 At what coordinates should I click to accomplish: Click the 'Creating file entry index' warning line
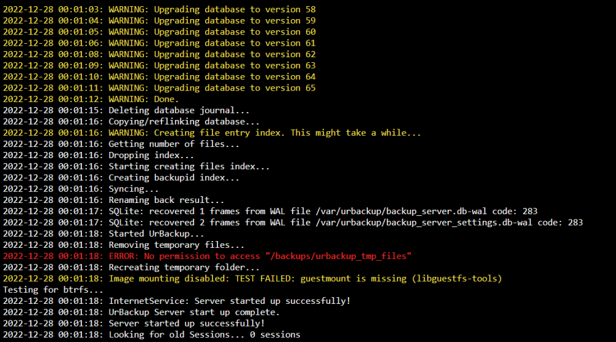pyautogui.click(x=212, y=133)
